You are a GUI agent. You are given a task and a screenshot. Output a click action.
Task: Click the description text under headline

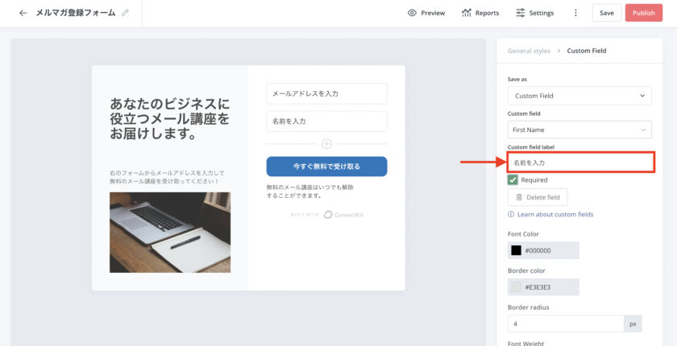coord(167,177)
